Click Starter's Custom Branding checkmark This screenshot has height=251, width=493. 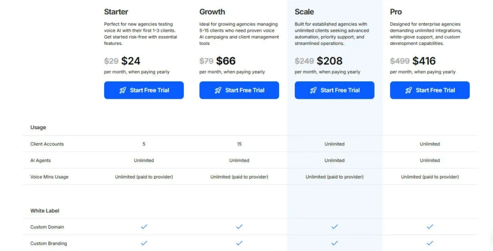[144, 243]
